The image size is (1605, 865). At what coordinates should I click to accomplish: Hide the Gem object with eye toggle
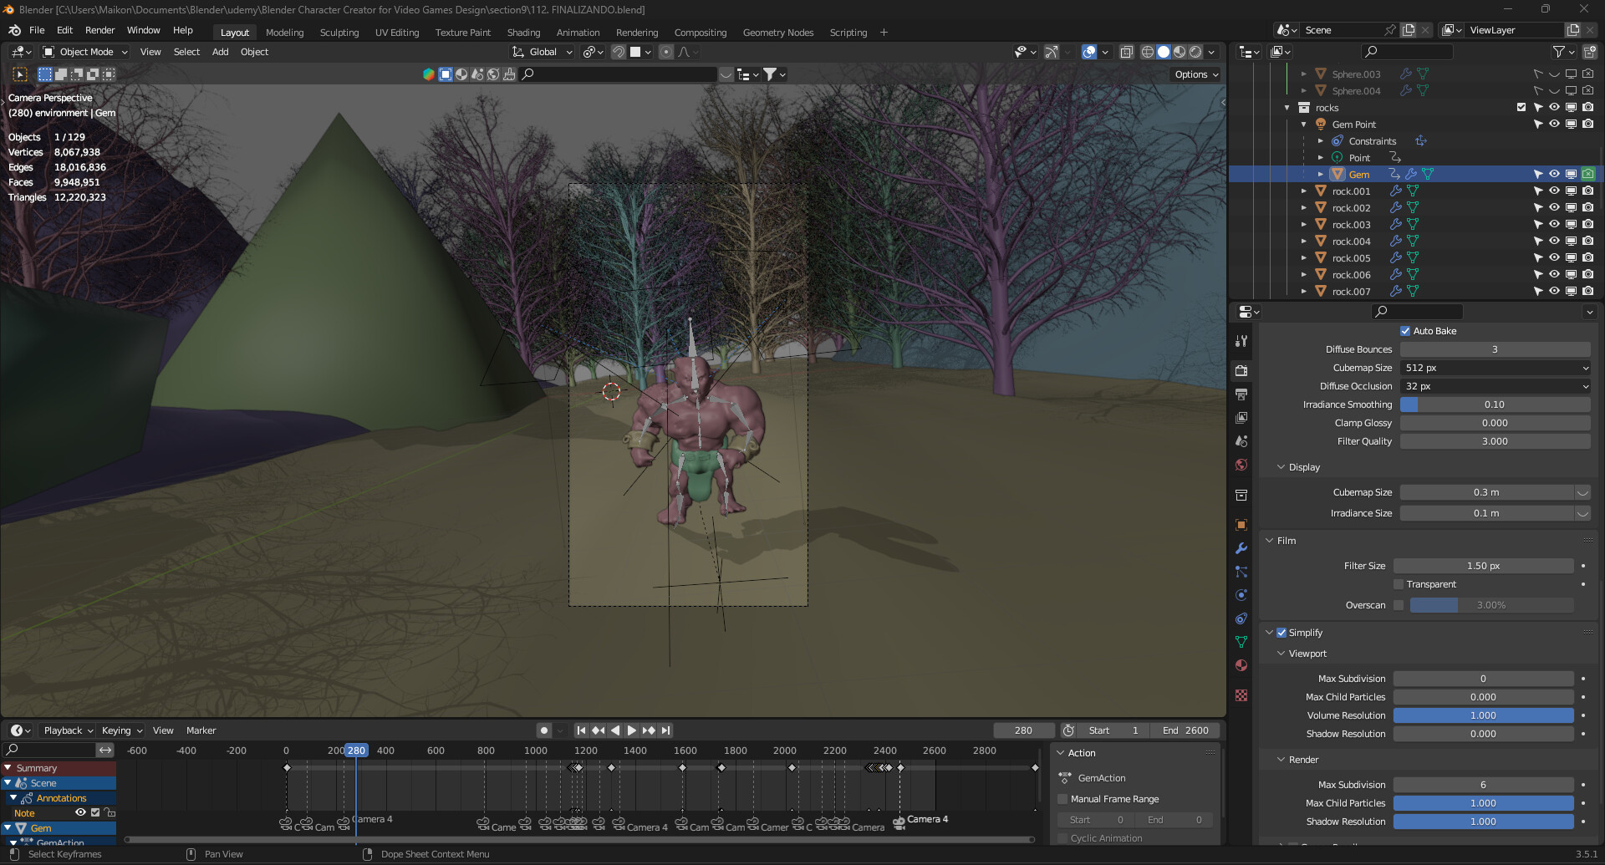coord(1554,174)
